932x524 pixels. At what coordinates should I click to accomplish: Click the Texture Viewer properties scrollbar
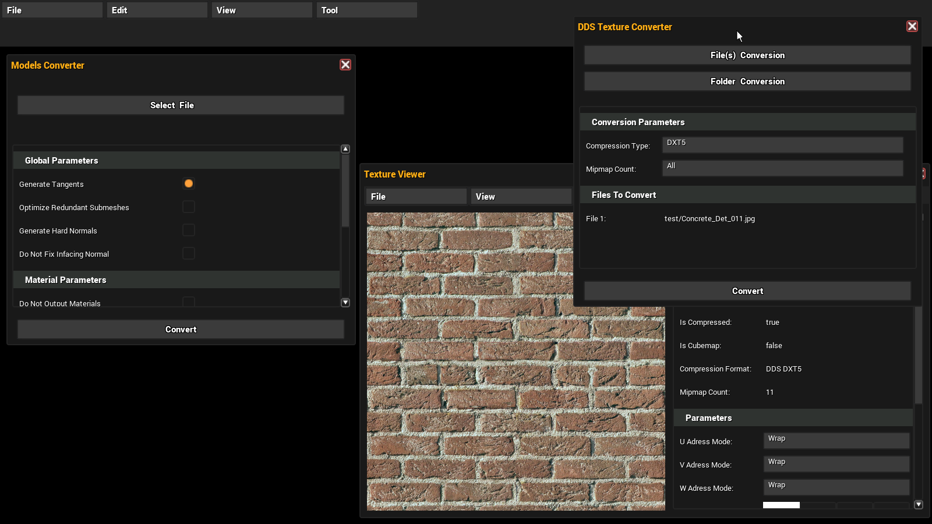(x=919, y=355)
